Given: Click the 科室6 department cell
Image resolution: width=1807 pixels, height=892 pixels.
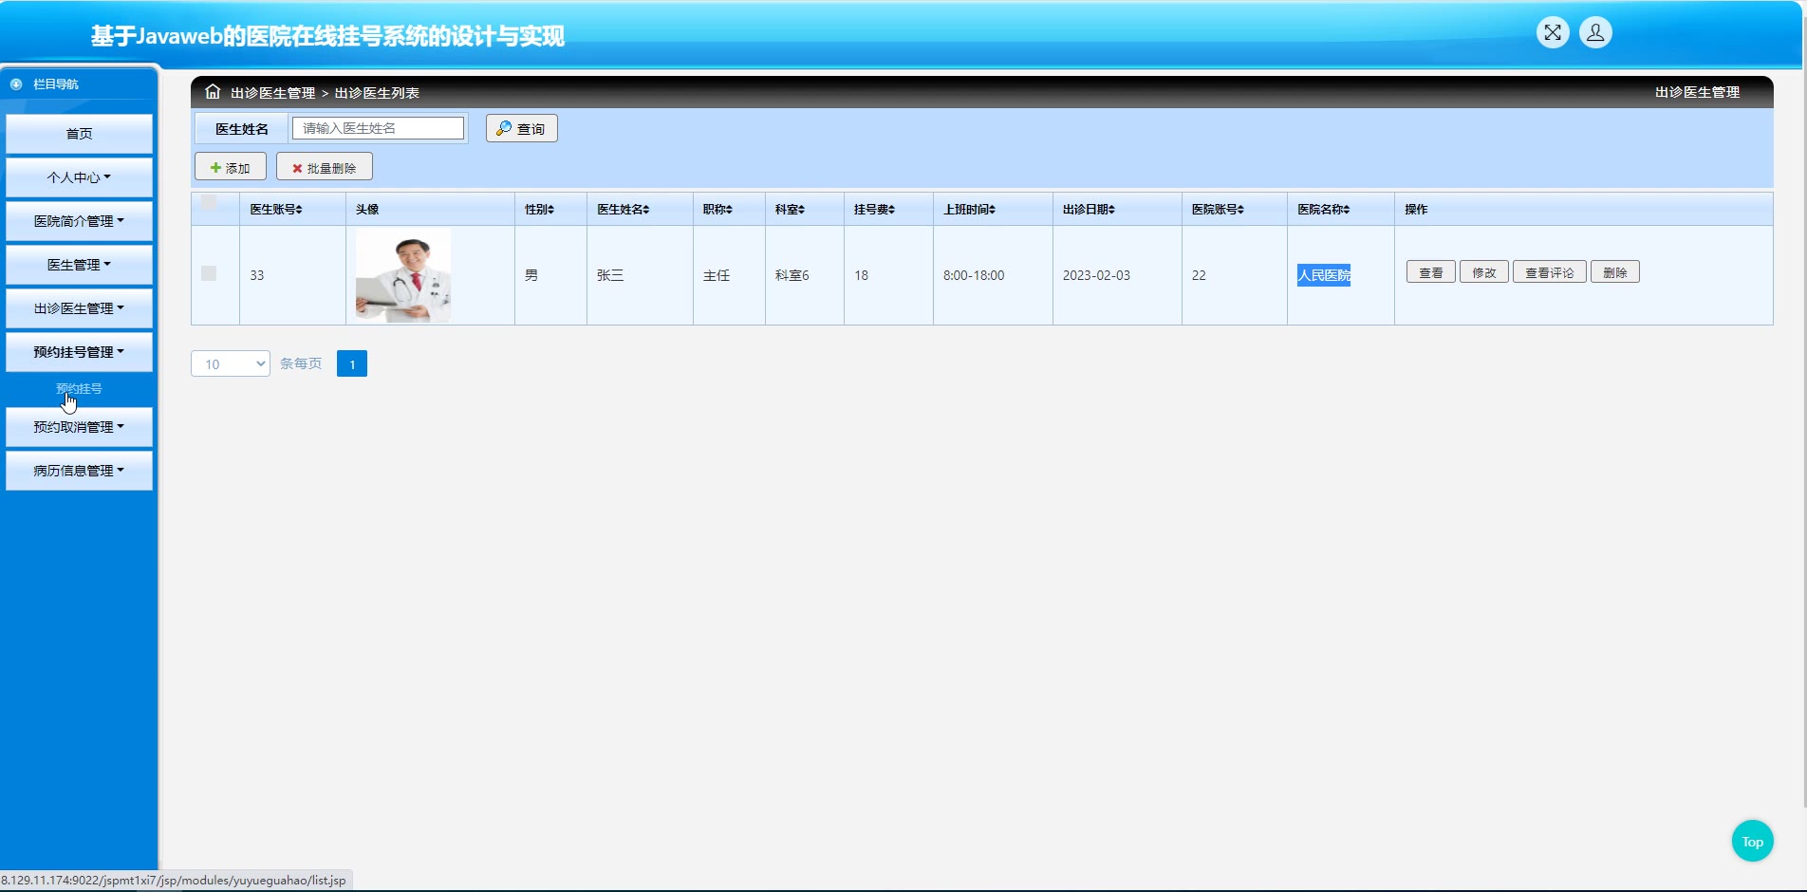Looking at the screenshot, I should pos(792,275).
